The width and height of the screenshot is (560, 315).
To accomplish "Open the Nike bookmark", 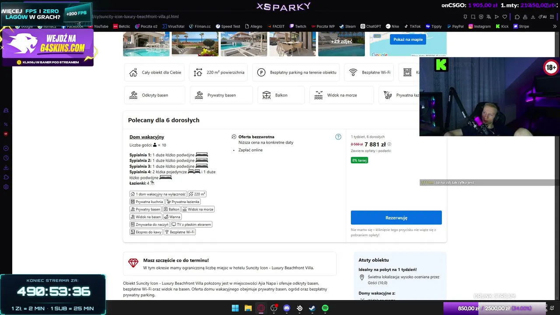I will tap(392, 26).
